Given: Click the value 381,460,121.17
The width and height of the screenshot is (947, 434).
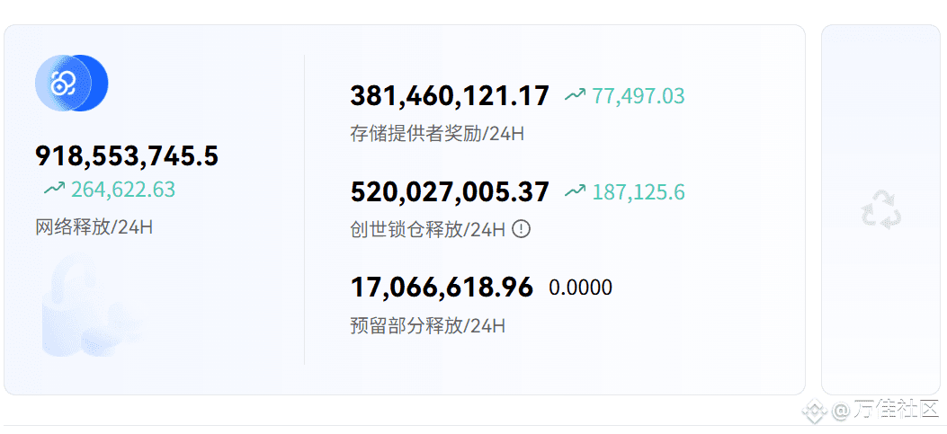Looking at the screenshot, I should [x=450, y=96].
